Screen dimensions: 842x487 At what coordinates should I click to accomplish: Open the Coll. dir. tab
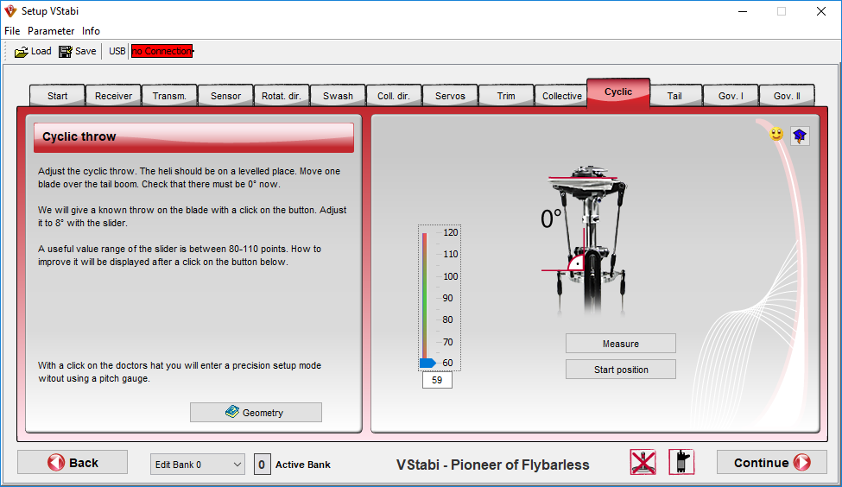394,96
